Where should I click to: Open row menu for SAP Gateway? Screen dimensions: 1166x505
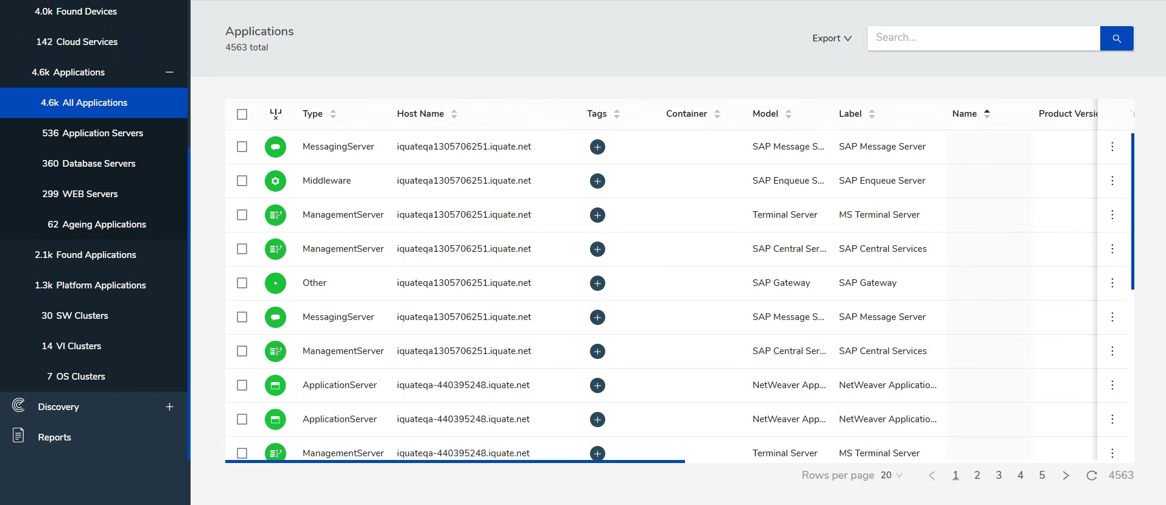click(1112, 283)
